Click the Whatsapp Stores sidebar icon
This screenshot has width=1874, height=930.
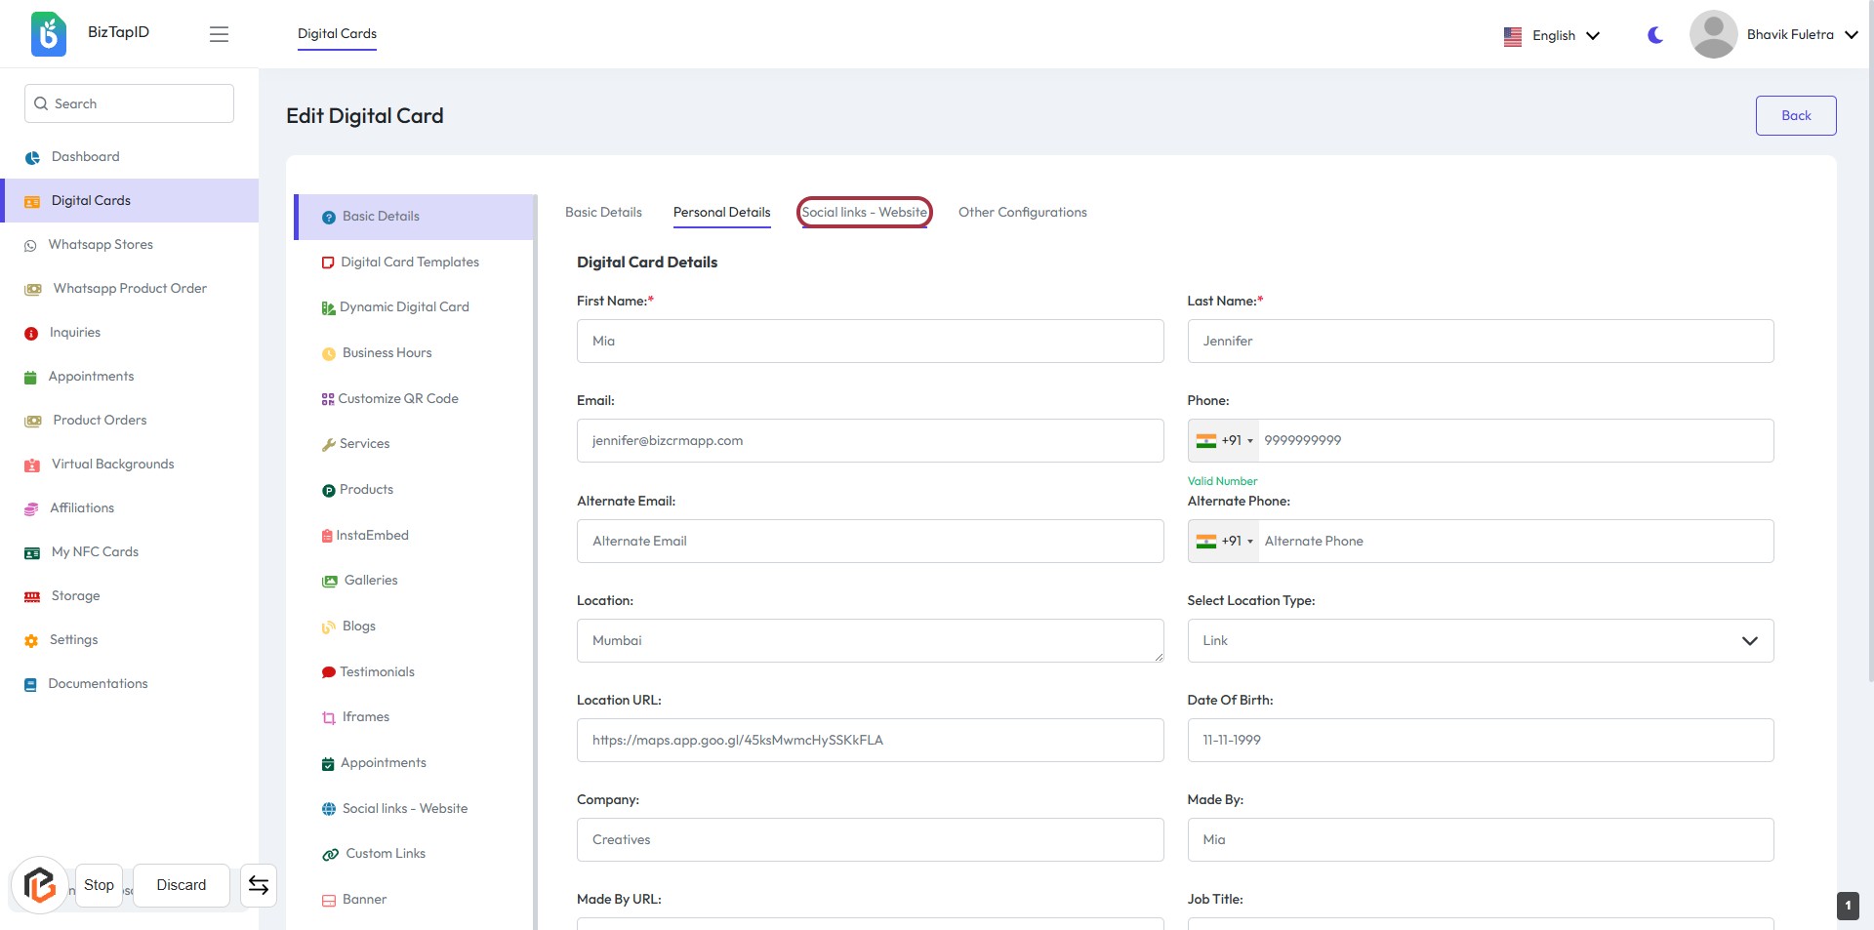tap(30, 246)
